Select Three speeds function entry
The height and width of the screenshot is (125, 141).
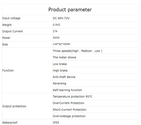pos(78,51)
